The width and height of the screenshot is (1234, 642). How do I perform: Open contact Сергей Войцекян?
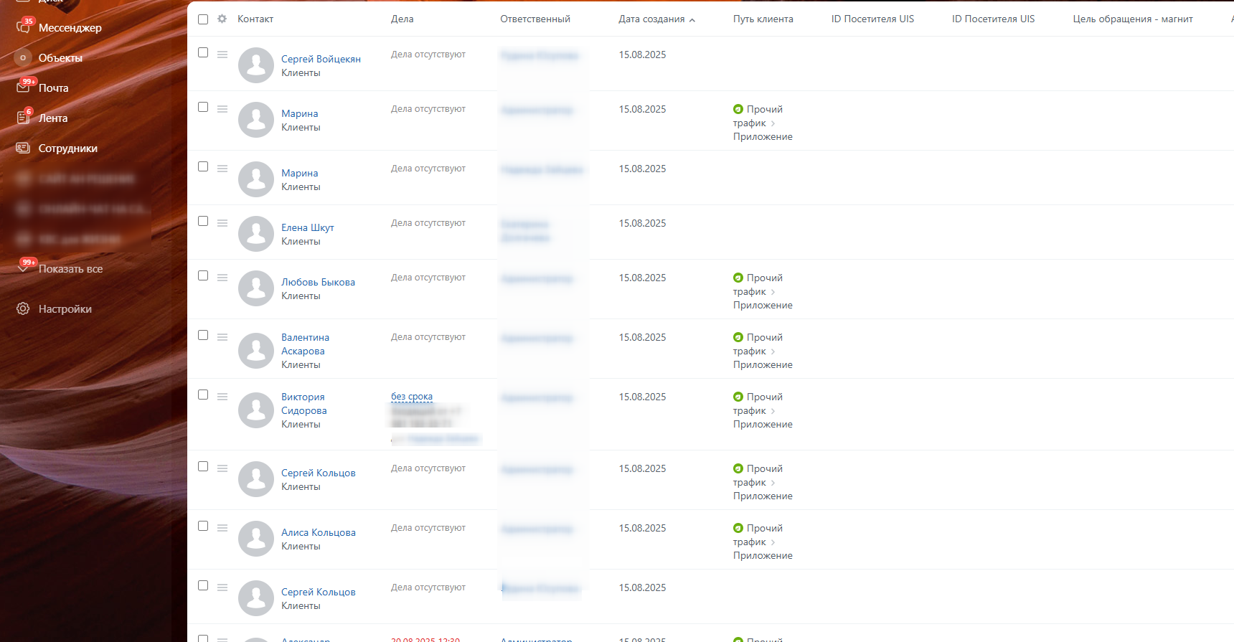click(x=321, y=59)
